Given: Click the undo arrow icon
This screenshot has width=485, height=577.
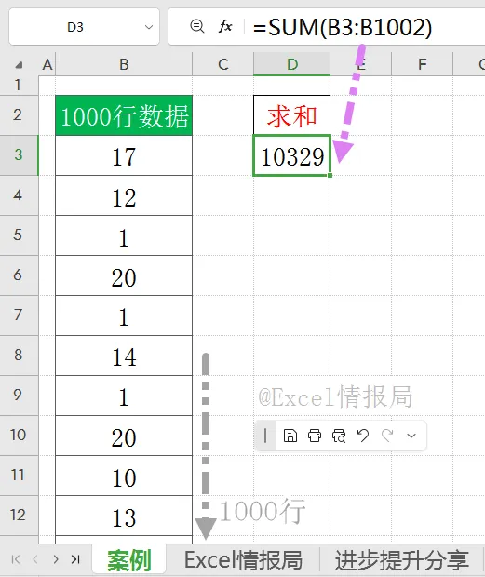Looking at the screenshot, I should (x=363, y=436).
